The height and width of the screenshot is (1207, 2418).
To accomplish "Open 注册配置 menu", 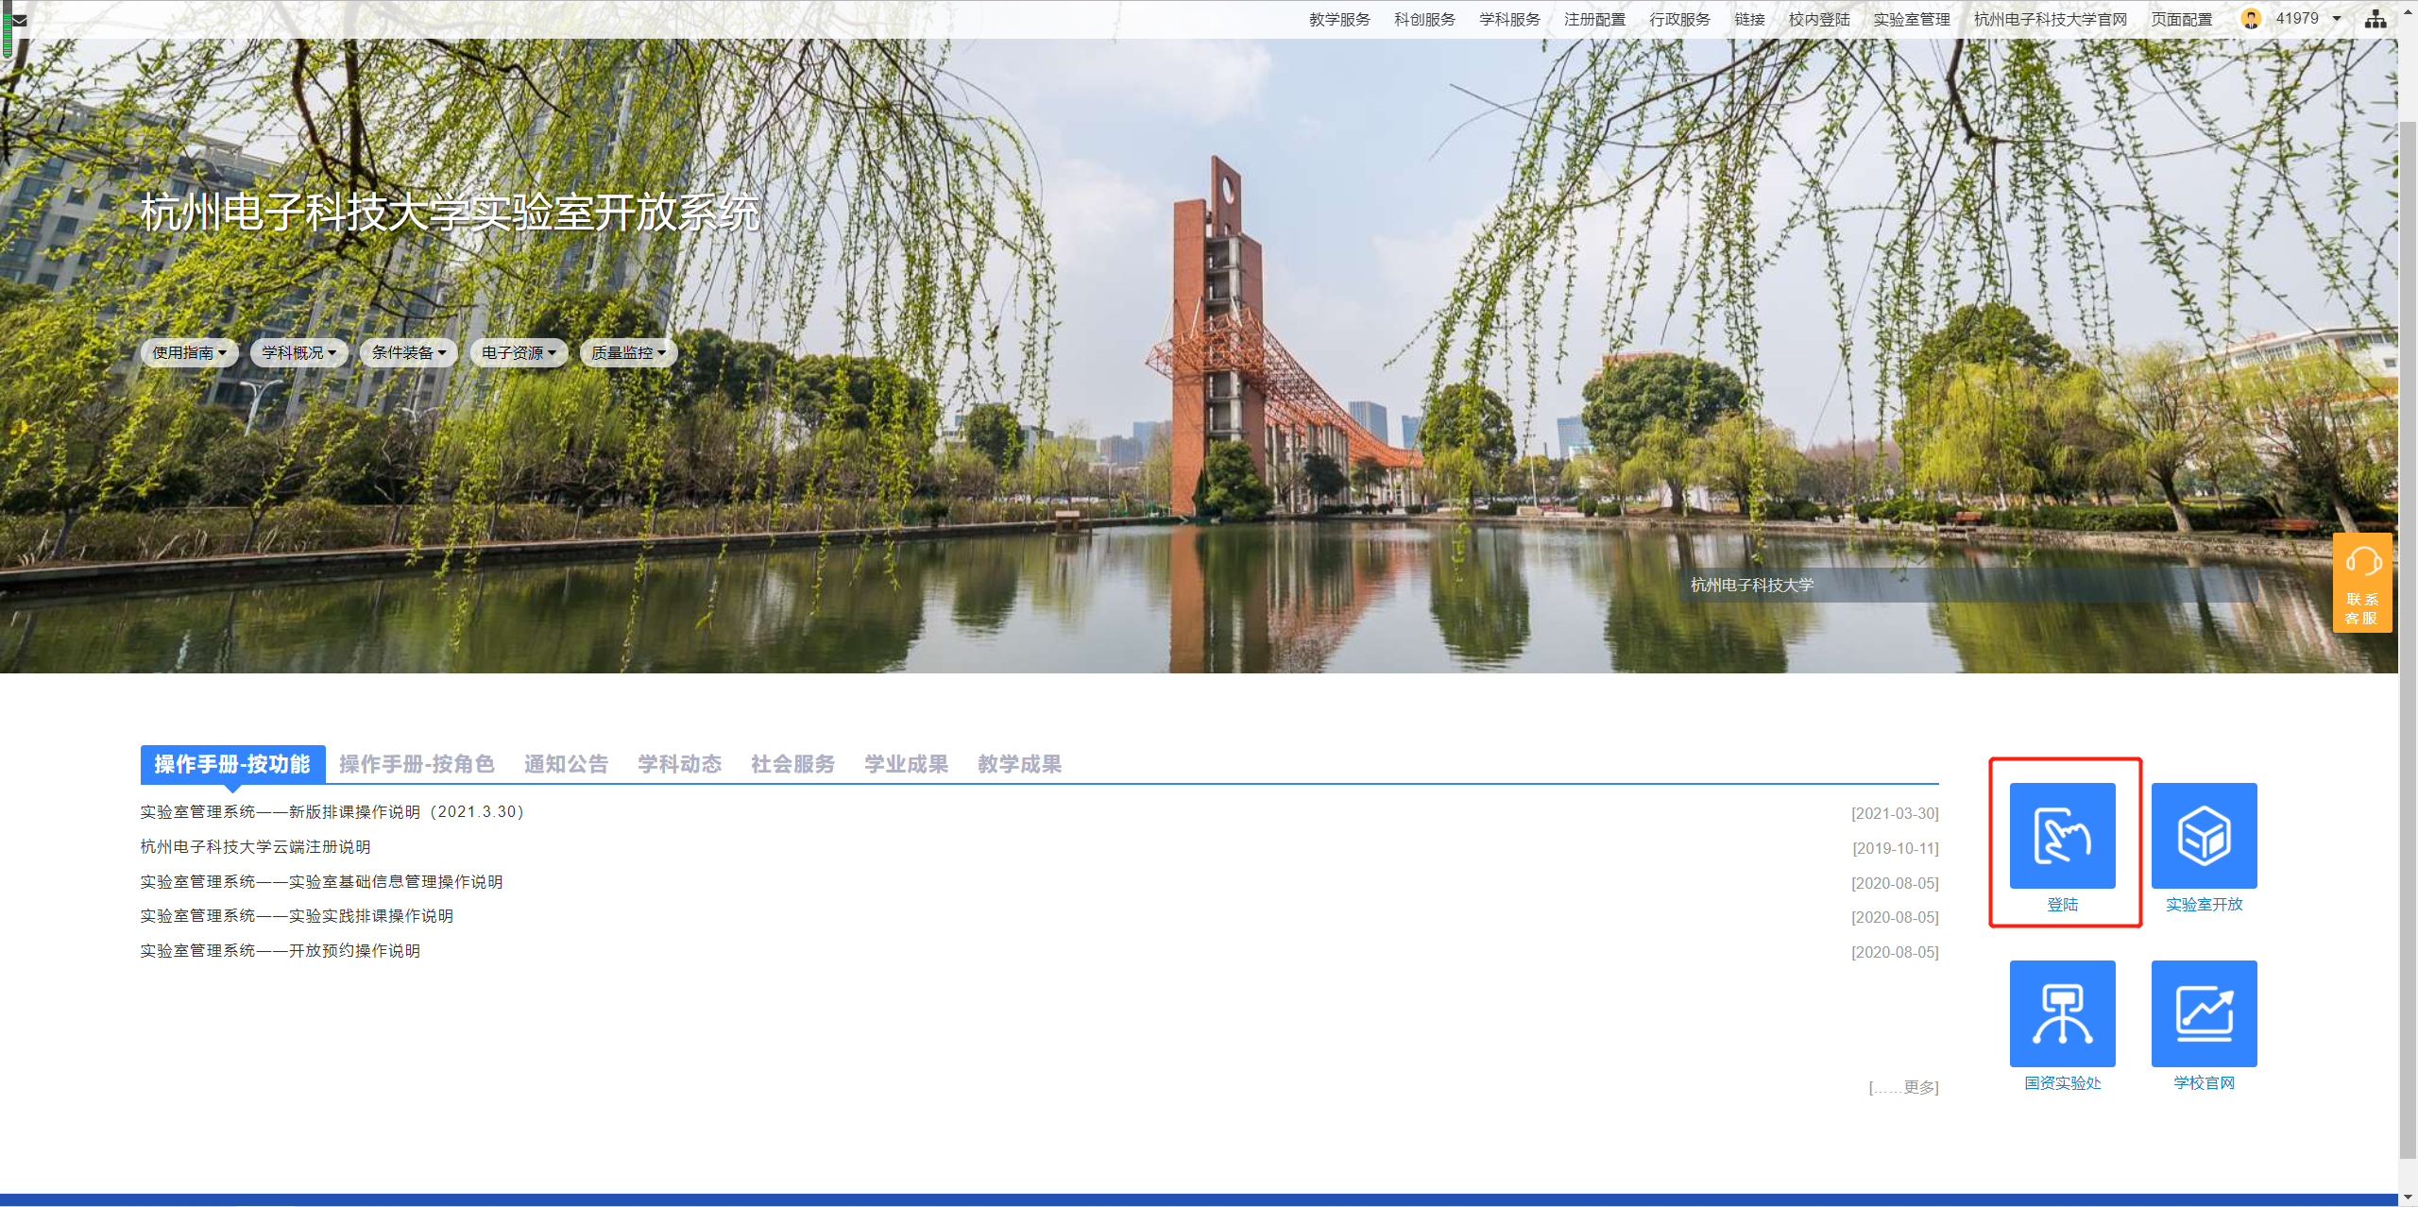I will coord(1594,19).
